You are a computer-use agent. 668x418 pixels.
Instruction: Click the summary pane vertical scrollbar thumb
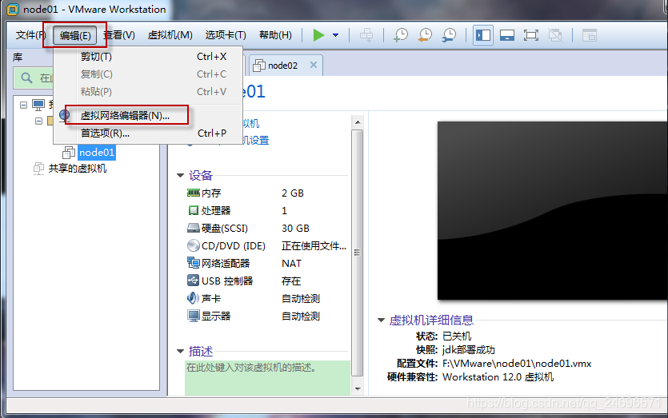point(358,253)
